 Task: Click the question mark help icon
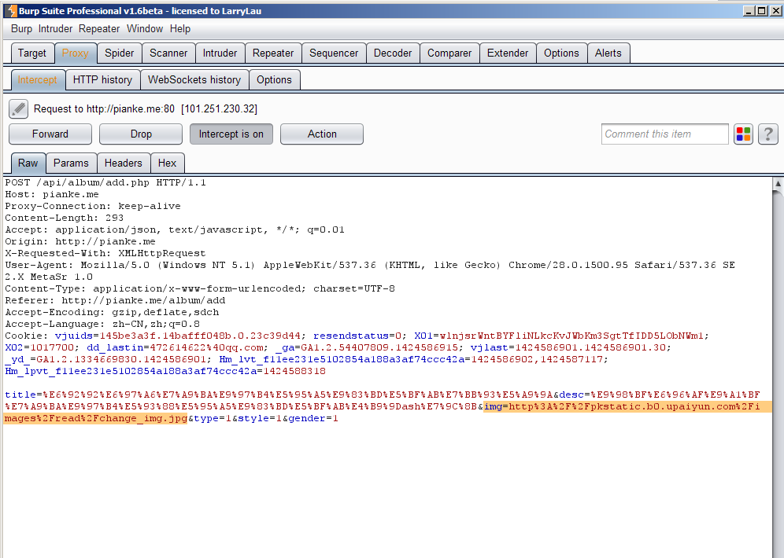768,134
